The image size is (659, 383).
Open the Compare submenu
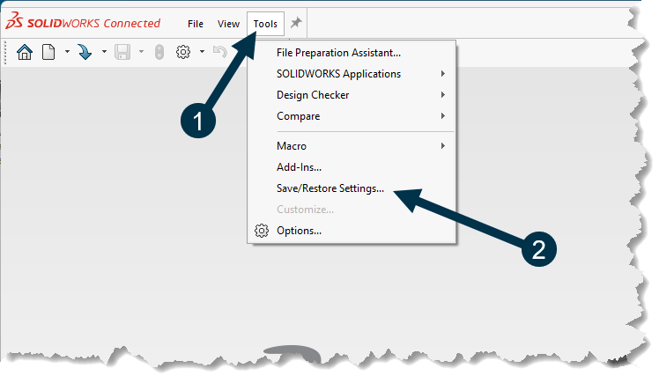coord(352,116)
